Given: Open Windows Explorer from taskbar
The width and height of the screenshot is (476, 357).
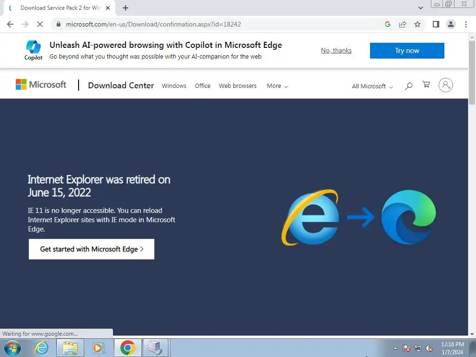Looking at the screenshot, I should (71, 348).
